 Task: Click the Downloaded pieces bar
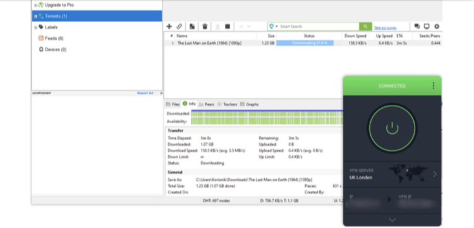click(267, 114)
